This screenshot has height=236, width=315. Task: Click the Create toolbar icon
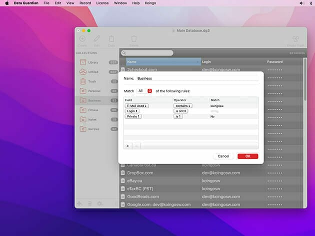click(82, 39)
